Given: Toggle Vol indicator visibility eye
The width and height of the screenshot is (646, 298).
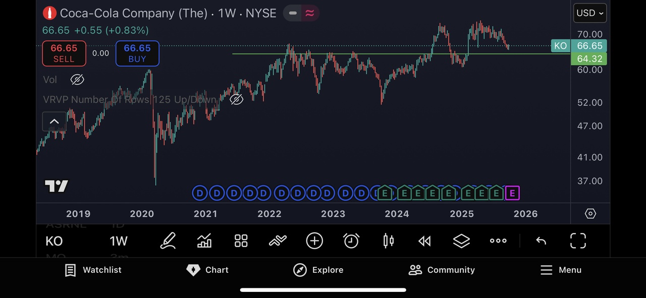Looking at the screenshot, I should coord(77,80).
